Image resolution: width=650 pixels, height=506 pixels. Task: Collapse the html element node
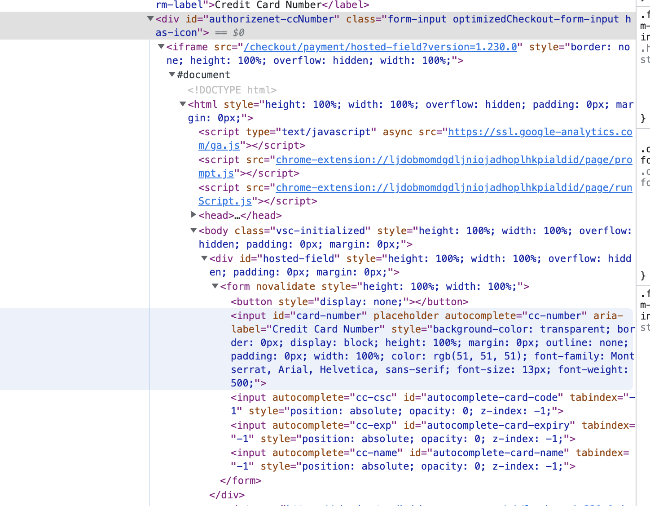click(183, 104)
